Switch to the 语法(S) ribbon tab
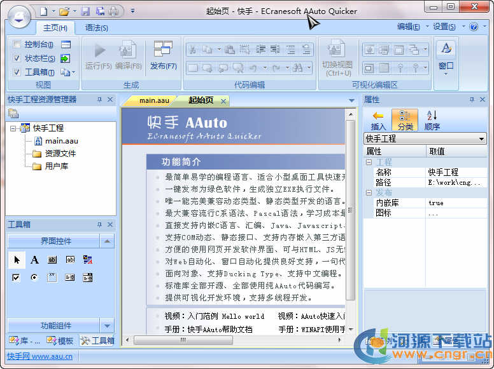This screenshot has height=369, width=494. [x=97, y=28]
